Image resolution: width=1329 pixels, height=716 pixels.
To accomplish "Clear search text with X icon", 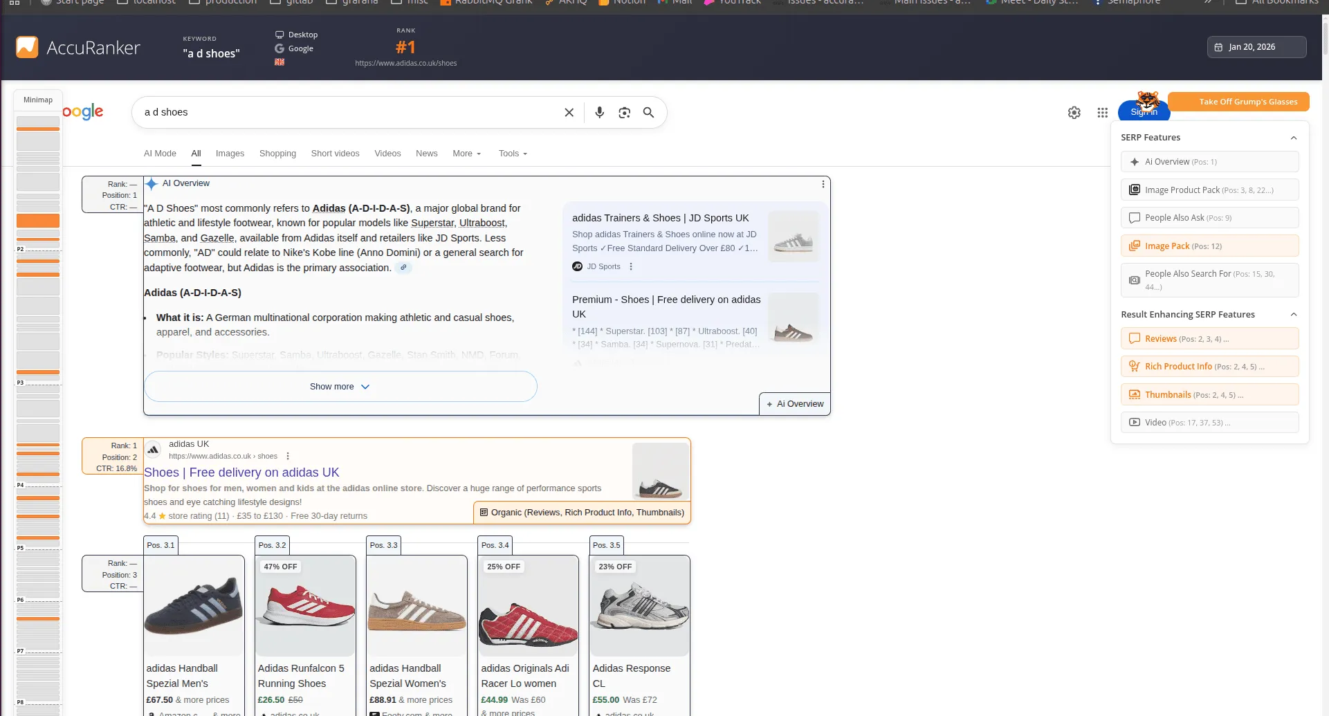I will (x=569, y=113).
